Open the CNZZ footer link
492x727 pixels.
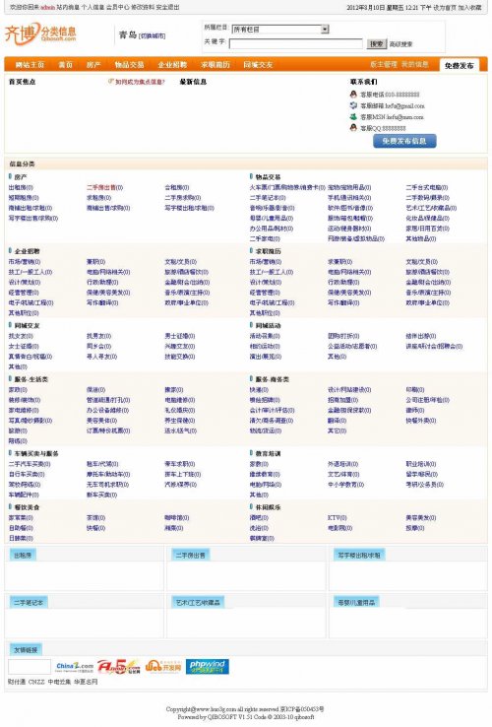(x=36, y=682)
